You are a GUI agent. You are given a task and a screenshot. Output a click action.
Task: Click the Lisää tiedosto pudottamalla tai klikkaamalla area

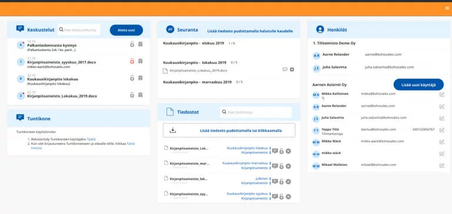coord(229,130)
